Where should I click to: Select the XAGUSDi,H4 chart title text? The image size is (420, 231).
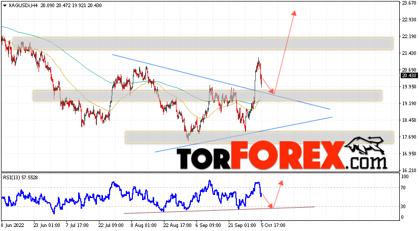[x=23, y=6]
